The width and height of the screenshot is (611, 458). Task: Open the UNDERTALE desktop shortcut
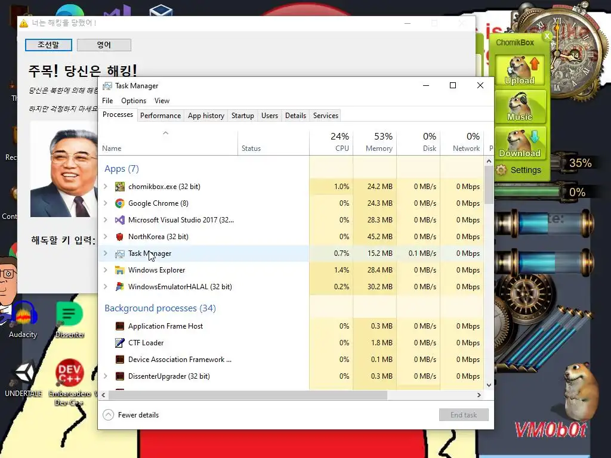point(23,379)
